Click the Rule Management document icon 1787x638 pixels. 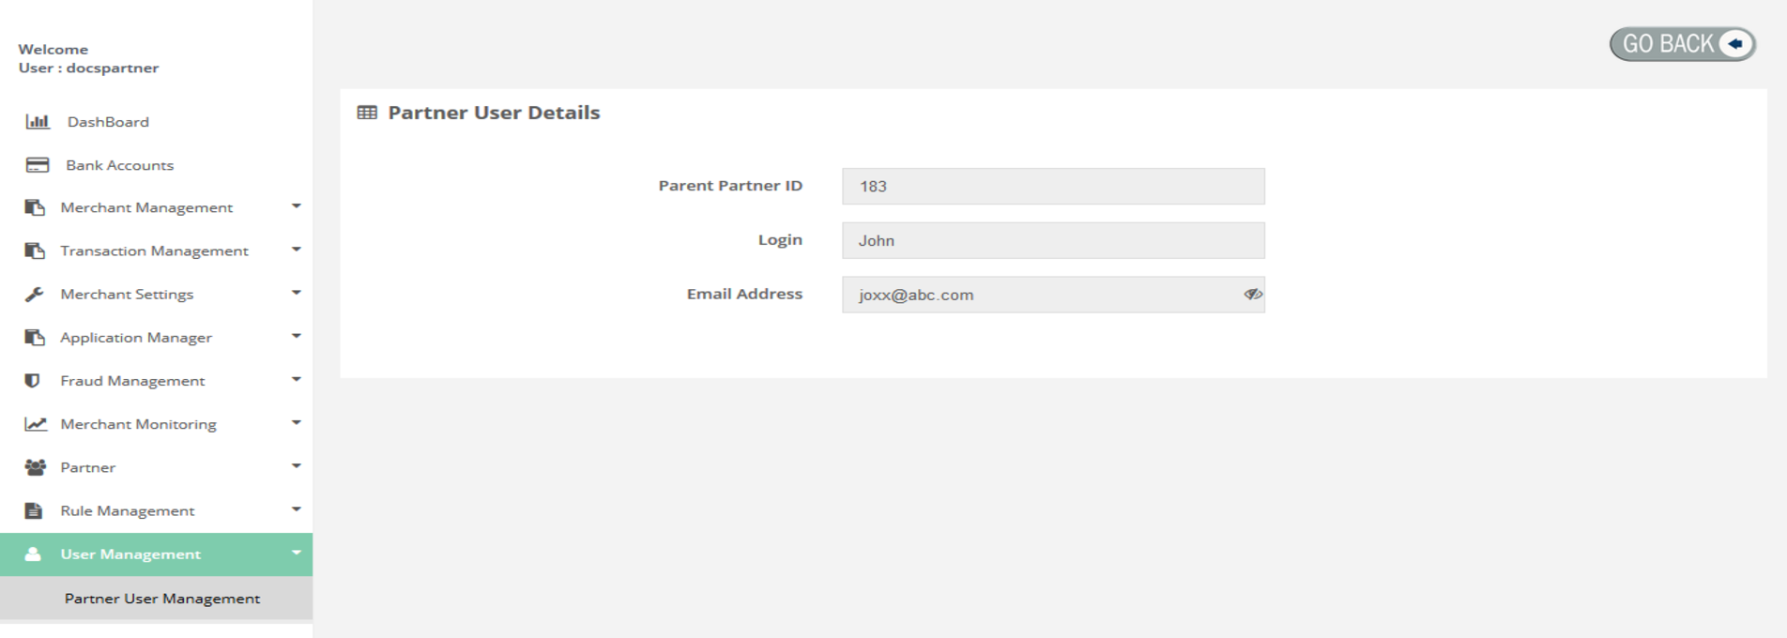coord(34,510)
